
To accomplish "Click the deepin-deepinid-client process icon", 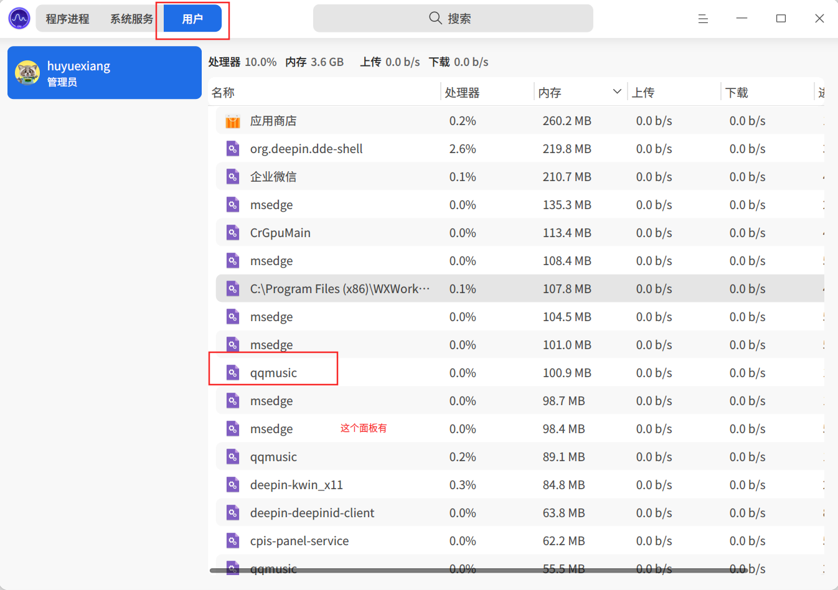I will click(x=233, y=513).
